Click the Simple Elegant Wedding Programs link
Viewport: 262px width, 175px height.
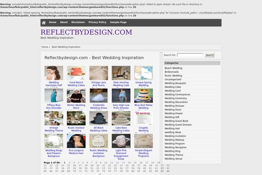click(x=143, y=153)
